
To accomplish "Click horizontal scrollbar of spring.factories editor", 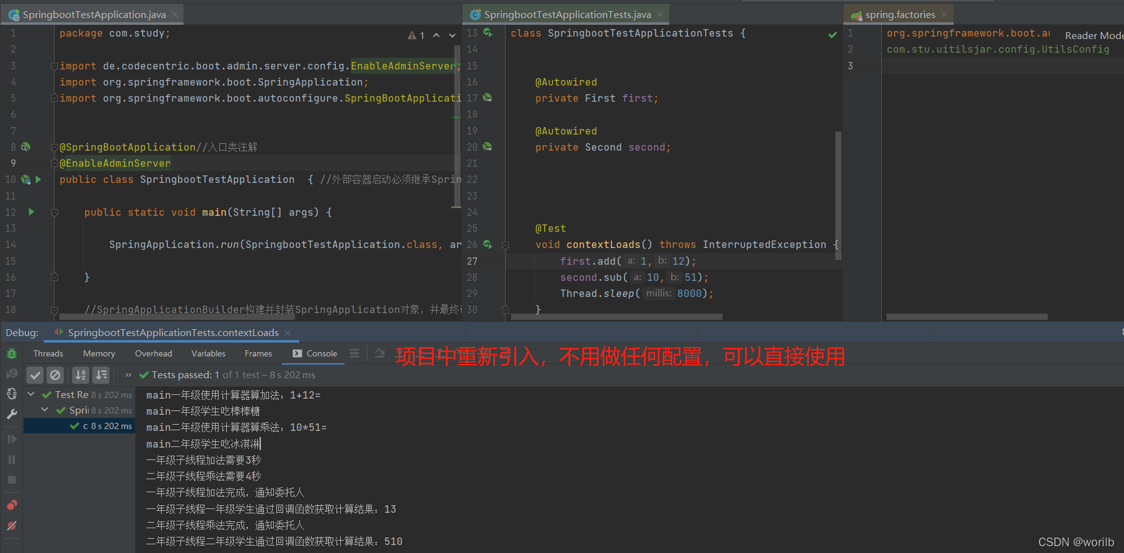I will pyautogui.click(x=967, y=317).
